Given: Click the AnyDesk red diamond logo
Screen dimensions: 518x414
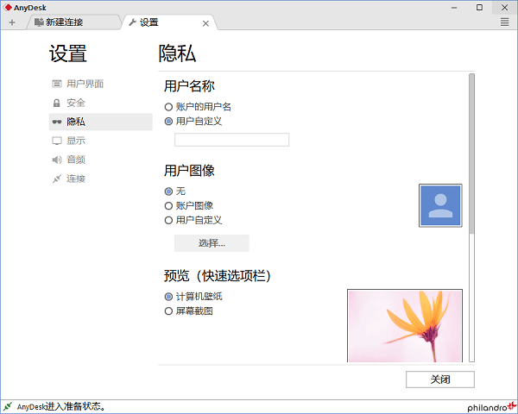Looking at the screenshot, I should [8, 7].
